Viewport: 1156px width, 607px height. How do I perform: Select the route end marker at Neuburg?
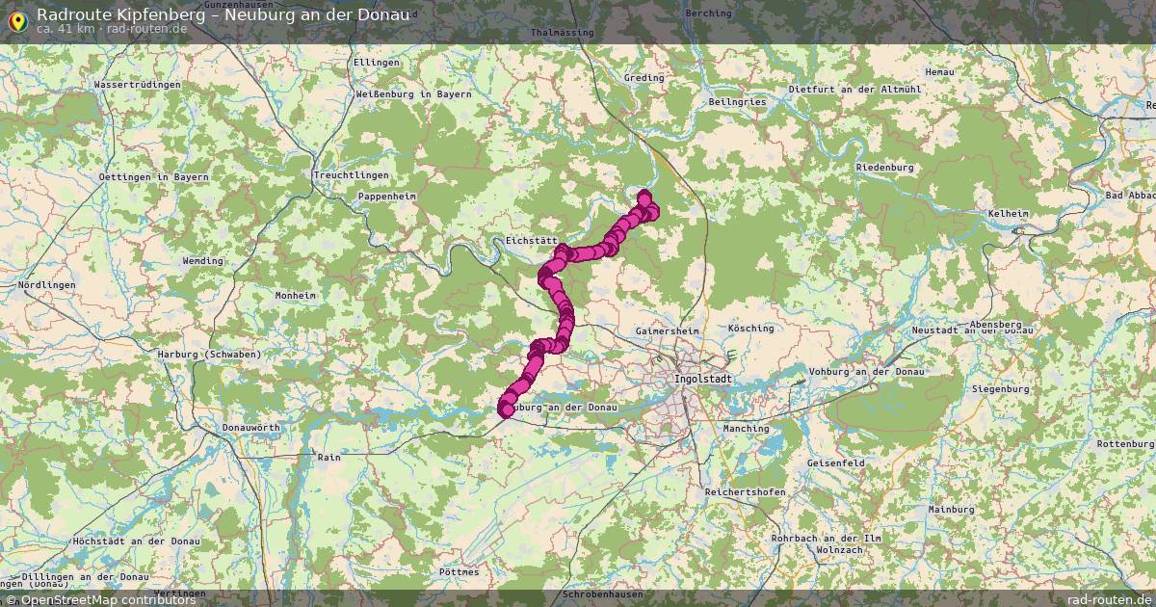pyautogui.click(x=505, y=410)
